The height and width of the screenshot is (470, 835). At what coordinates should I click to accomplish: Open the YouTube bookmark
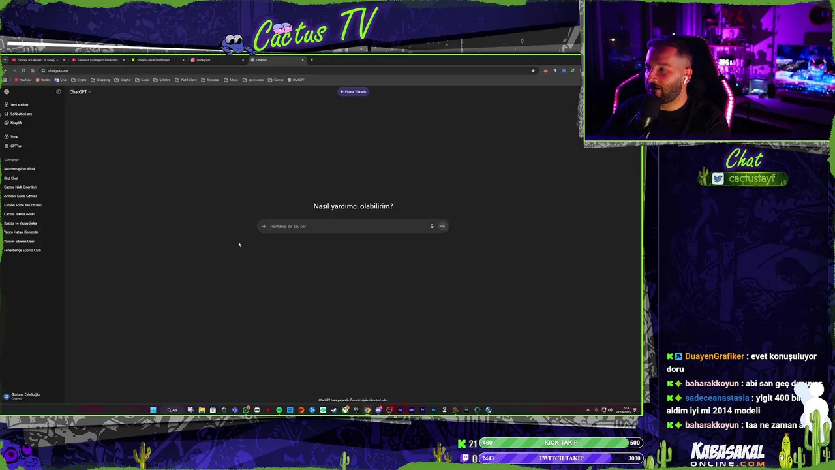(23, 80)
